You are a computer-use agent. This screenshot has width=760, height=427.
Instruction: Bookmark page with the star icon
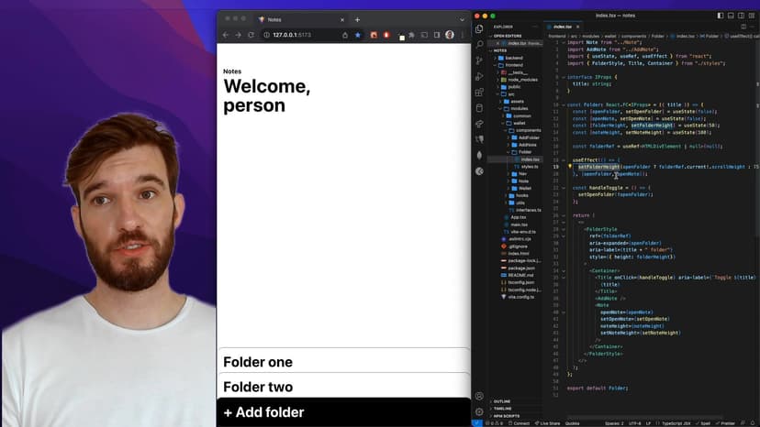pyautogui.click(x=358, y=35)
